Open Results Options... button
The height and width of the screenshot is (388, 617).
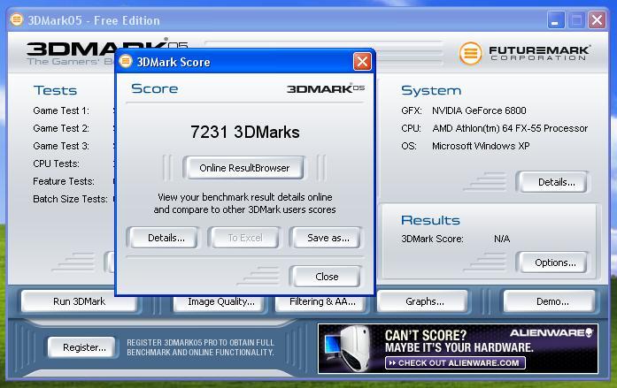point(552,262)
